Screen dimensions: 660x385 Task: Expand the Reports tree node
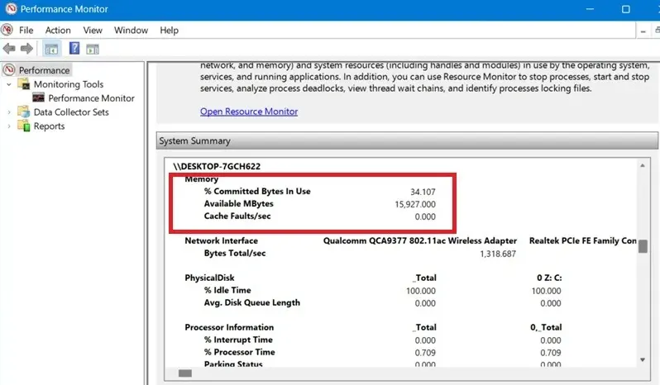[9, 126]
